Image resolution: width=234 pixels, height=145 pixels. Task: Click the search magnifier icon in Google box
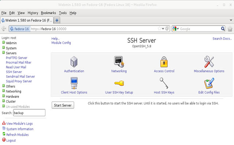pos(223,28)
